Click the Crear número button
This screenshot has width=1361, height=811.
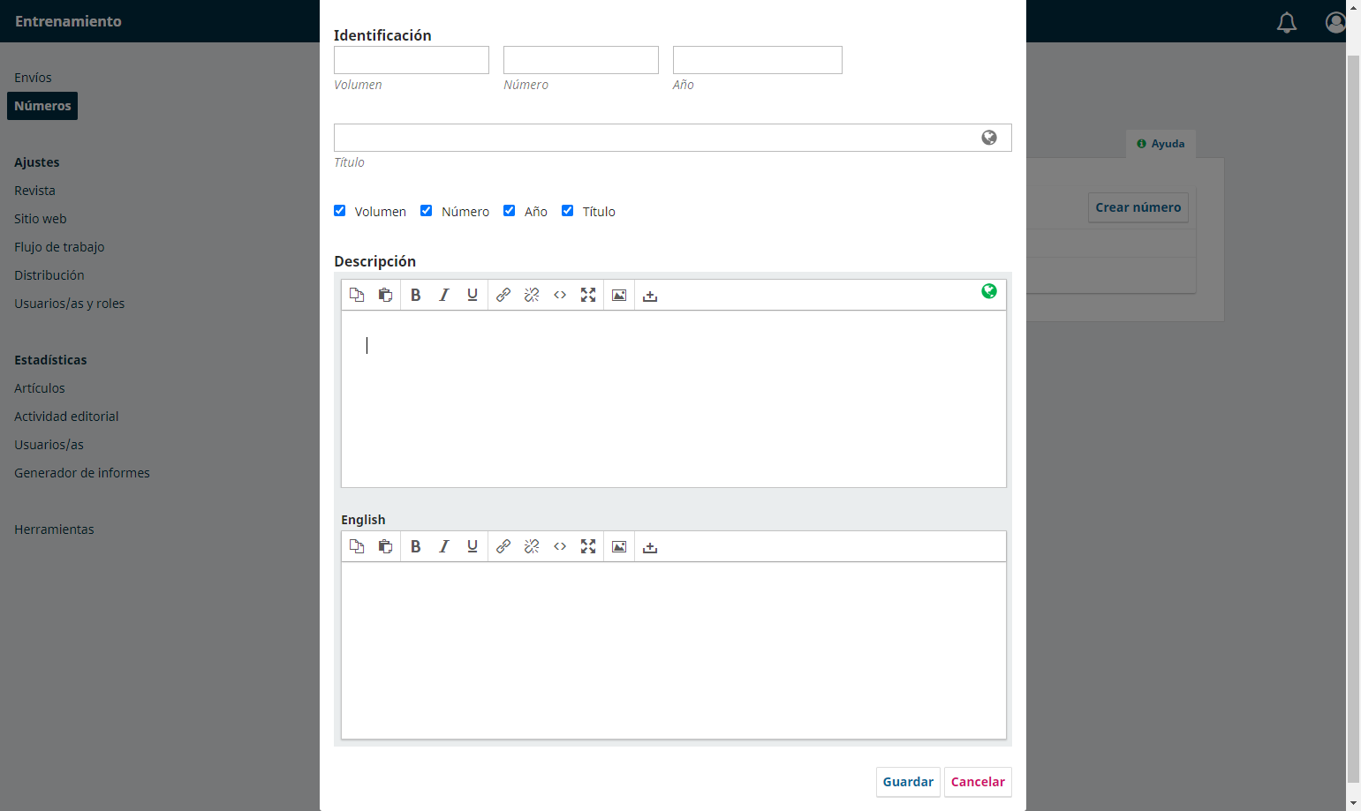1138,207
